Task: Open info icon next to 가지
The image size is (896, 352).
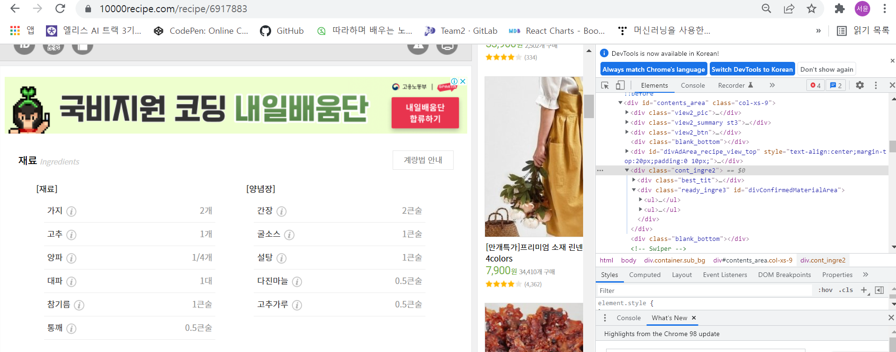Action: click(x=71, y=211)
